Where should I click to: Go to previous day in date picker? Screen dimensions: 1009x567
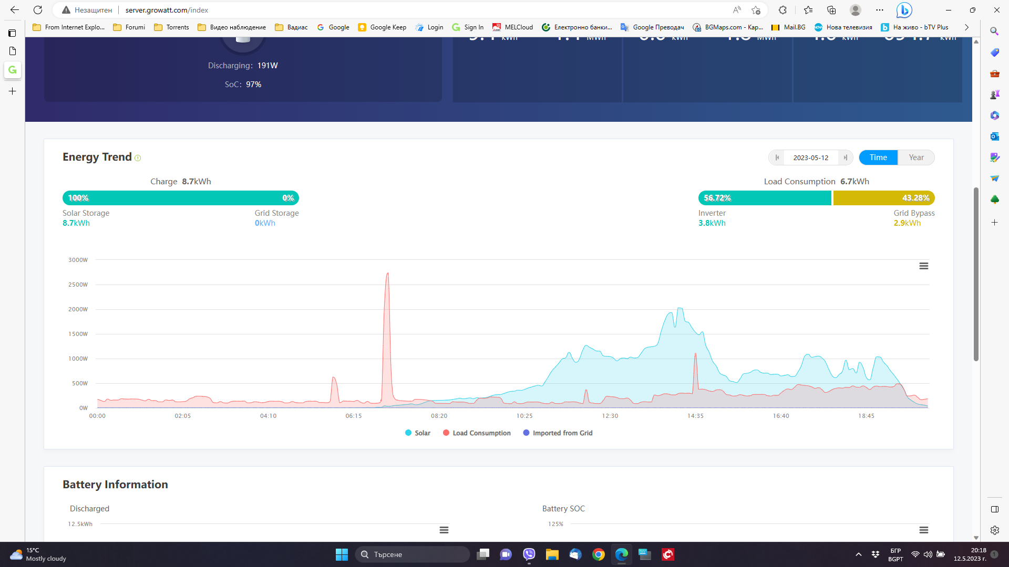pos(777,157)
